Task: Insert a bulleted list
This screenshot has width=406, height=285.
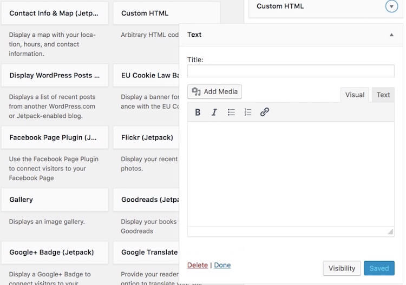Action: coord(231,112)
